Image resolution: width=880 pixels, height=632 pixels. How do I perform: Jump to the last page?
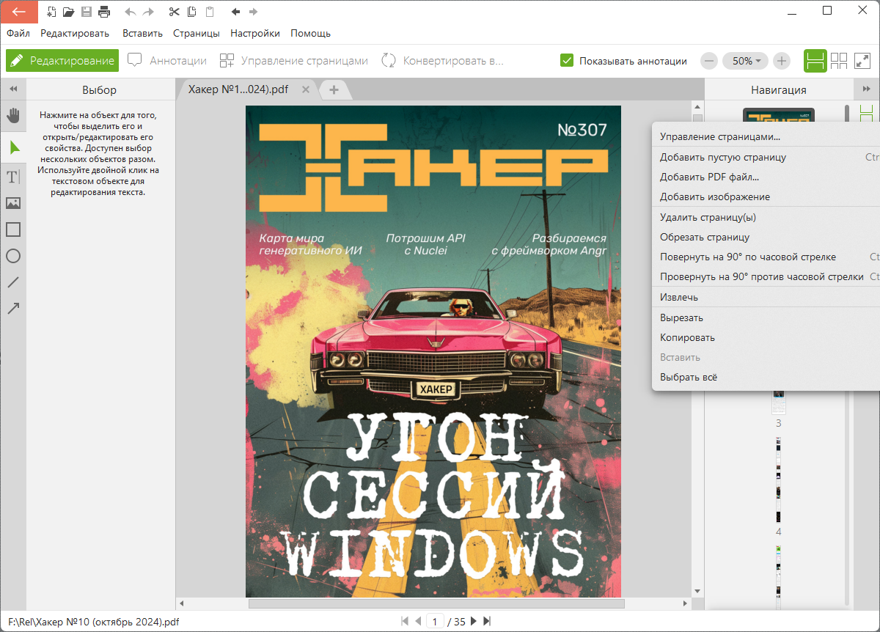[486, 622]
